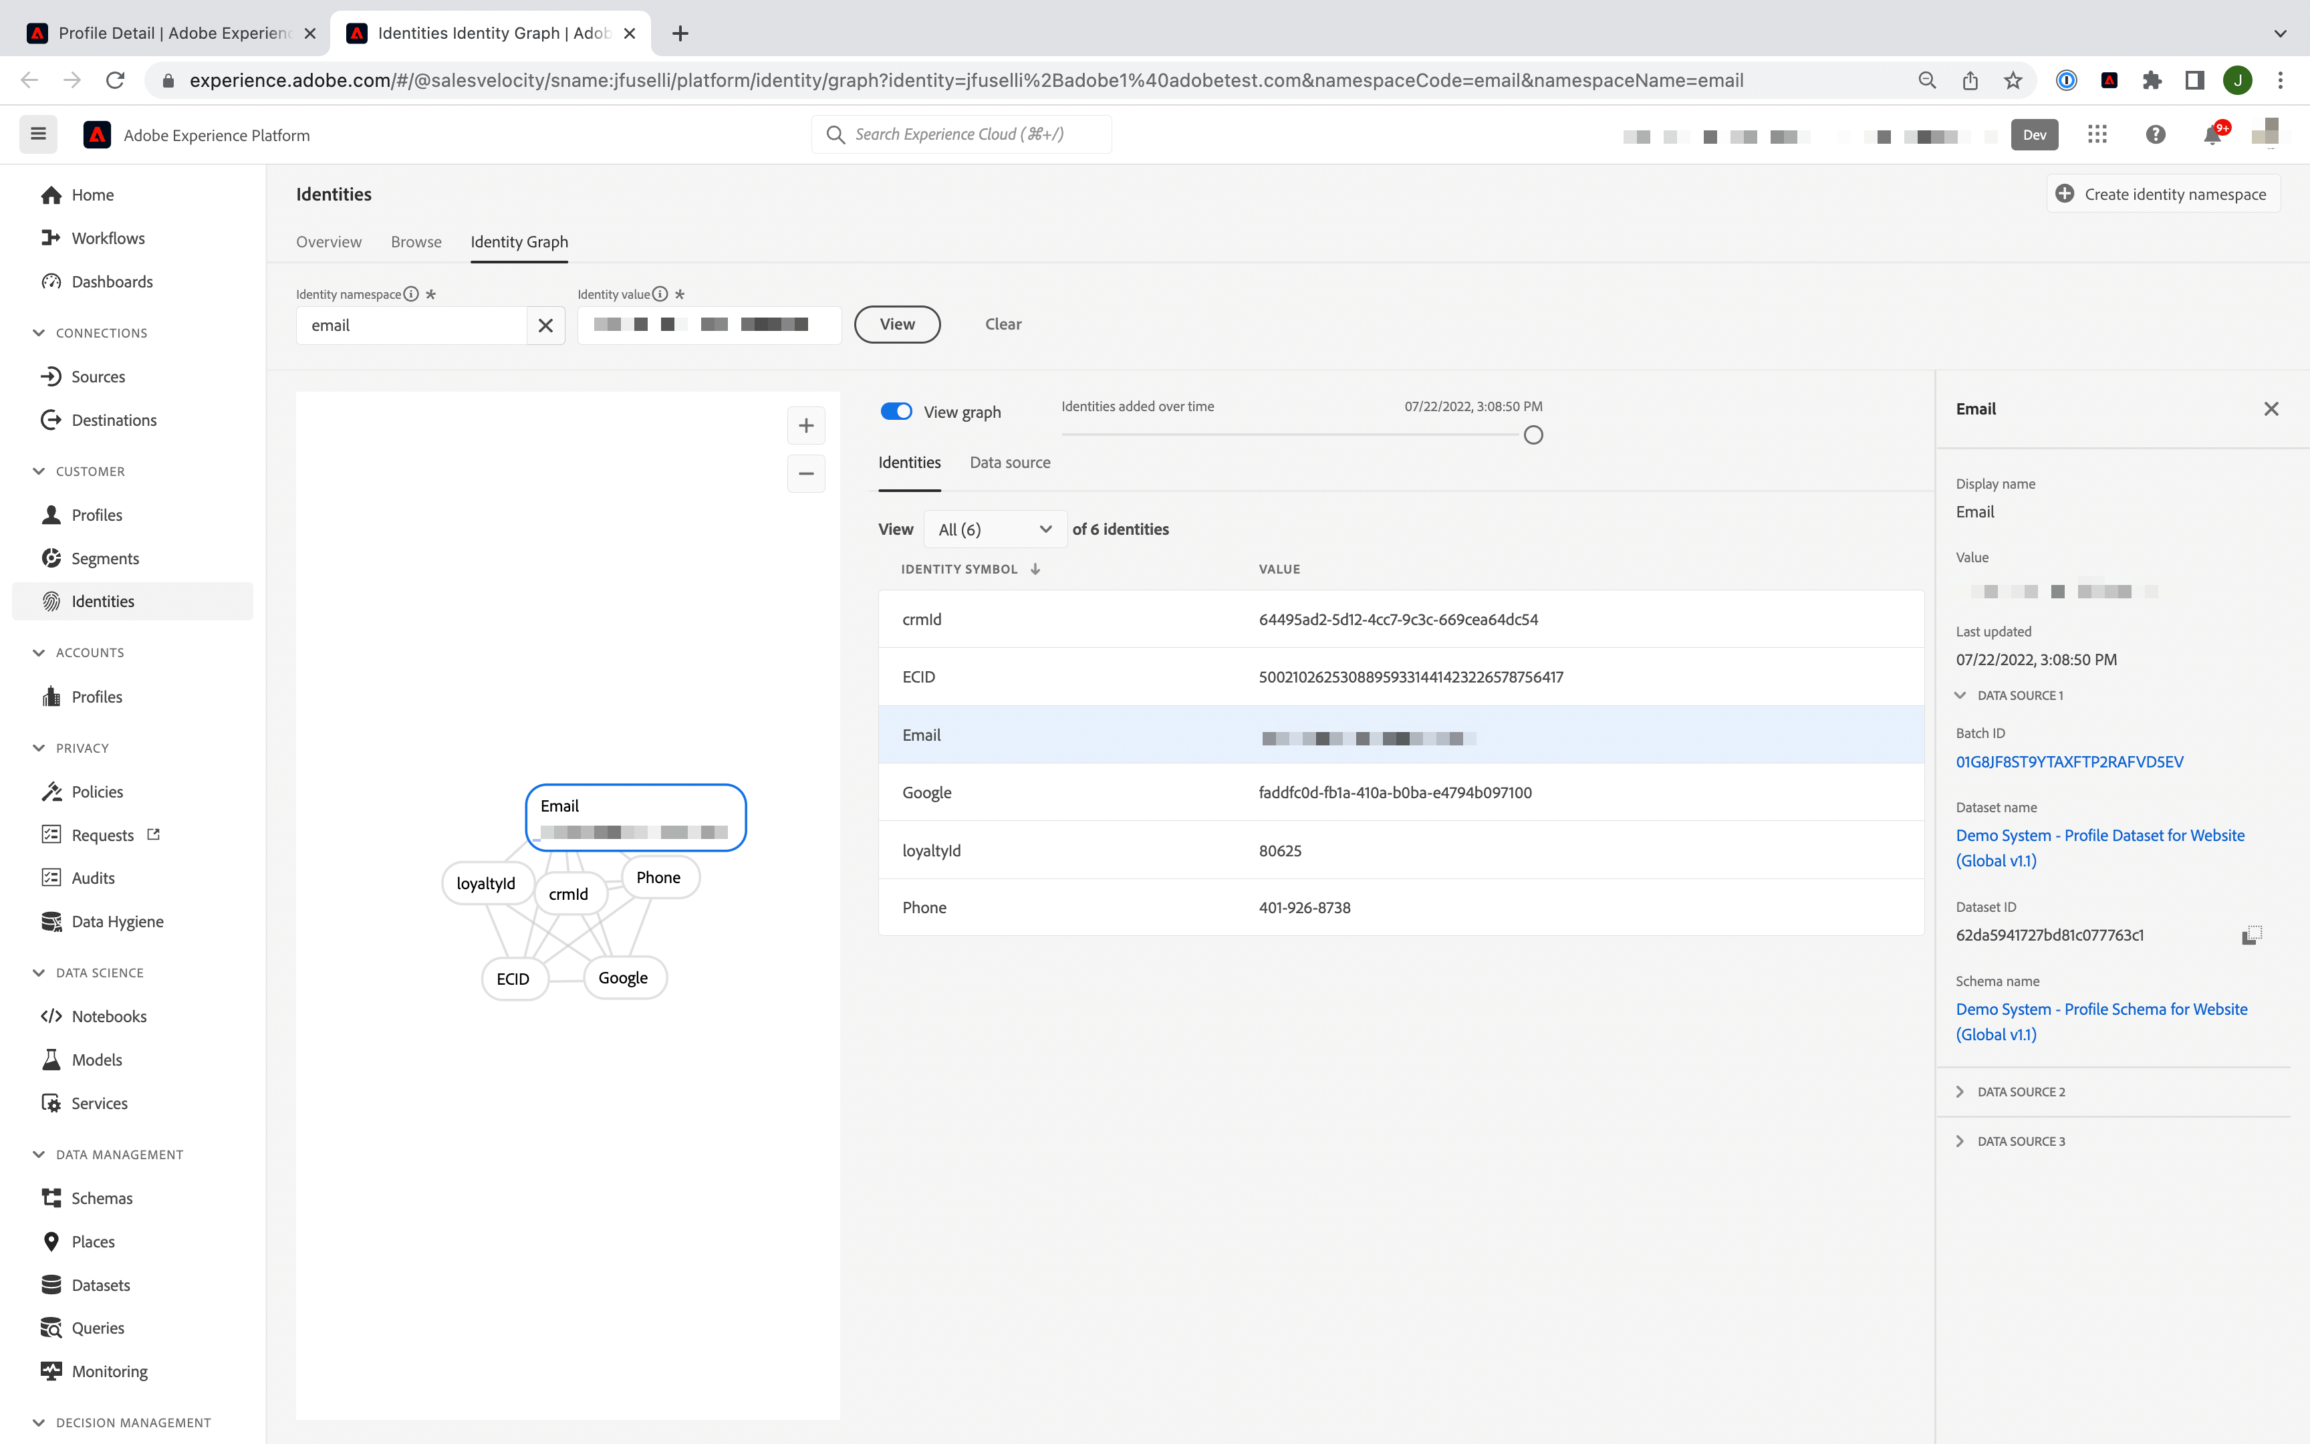Screen dimensions: 2310x1444
Task: Click the Monitoring icon in sidebar
Action: pos(51,1371)
